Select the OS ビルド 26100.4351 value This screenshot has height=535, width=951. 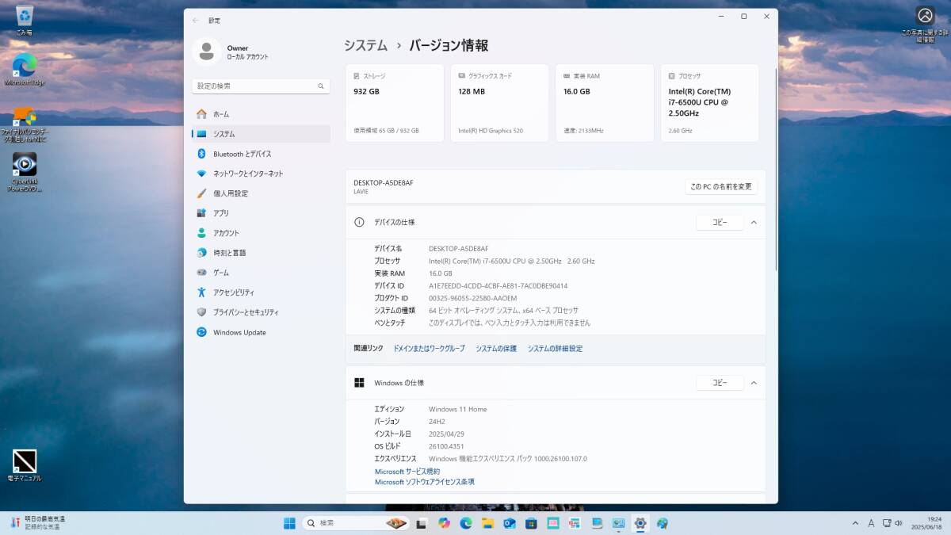(x=446, y=446)
